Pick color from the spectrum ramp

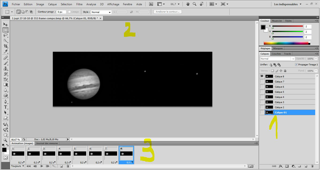tap(287, 43)
